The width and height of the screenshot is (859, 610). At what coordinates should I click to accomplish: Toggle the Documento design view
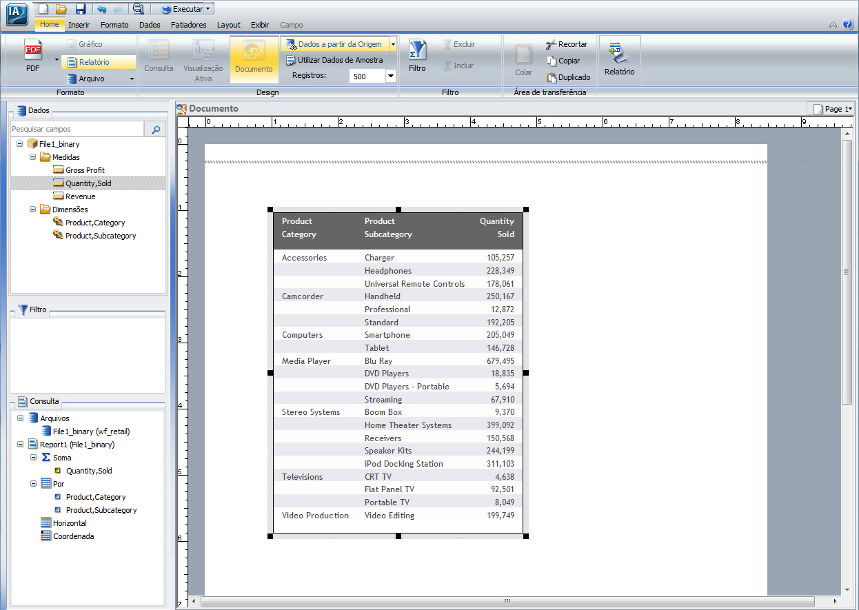tap(254, 59)
